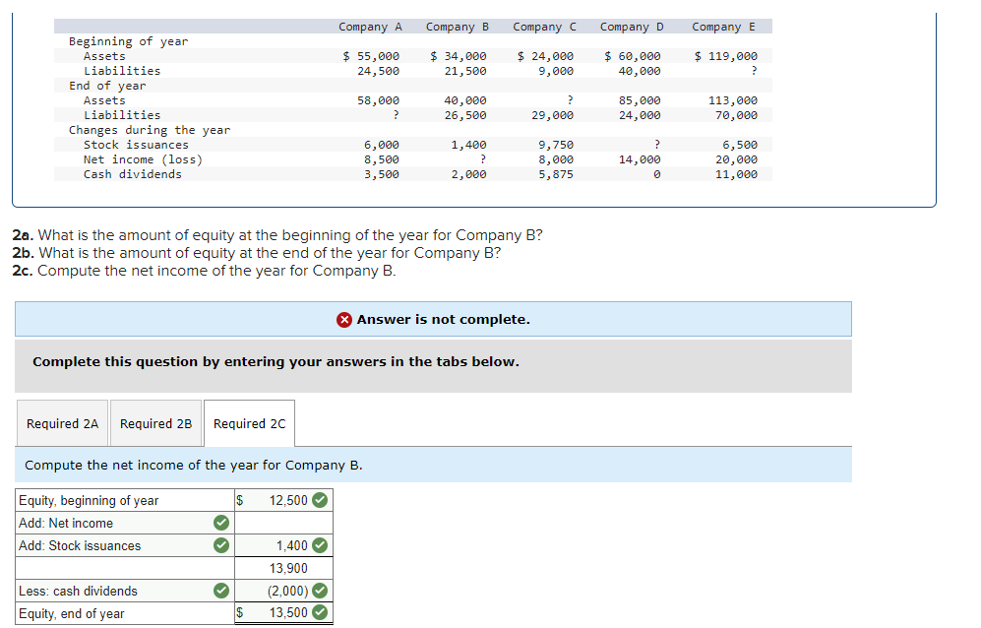Click the checkmark next to the 1,400 value
The image size is (981, 628).
point(319,545)
